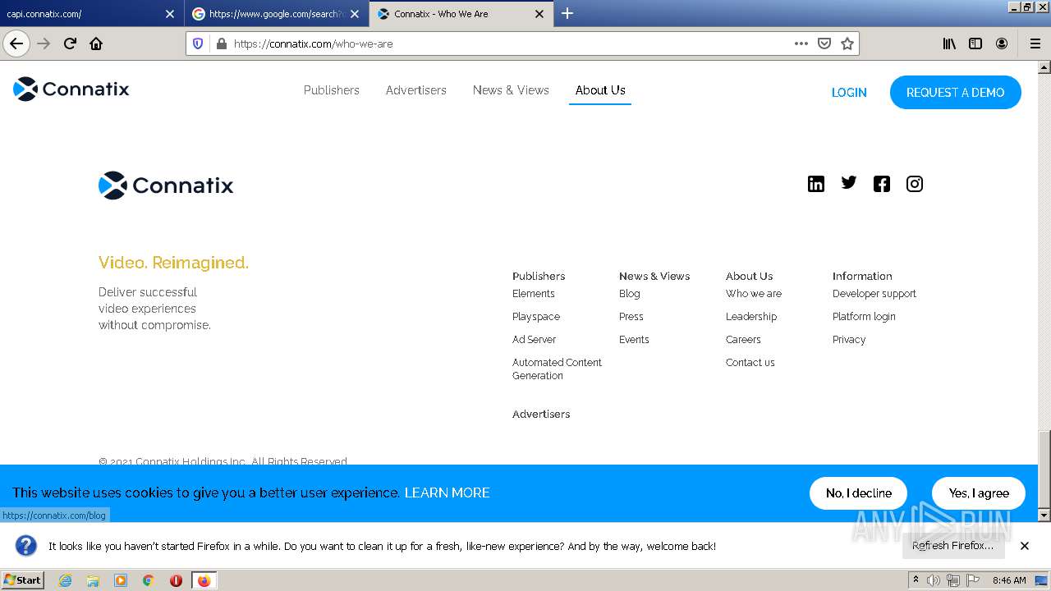Open the About Us navigation menu
Screen dimensions: 1051x591
[x=600, y=90]
